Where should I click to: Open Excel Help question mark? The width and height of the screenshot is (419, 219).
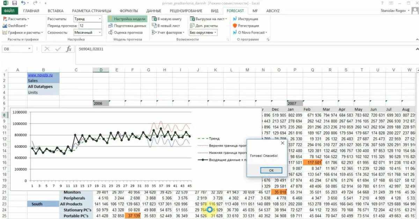click(x=382, y=3)
